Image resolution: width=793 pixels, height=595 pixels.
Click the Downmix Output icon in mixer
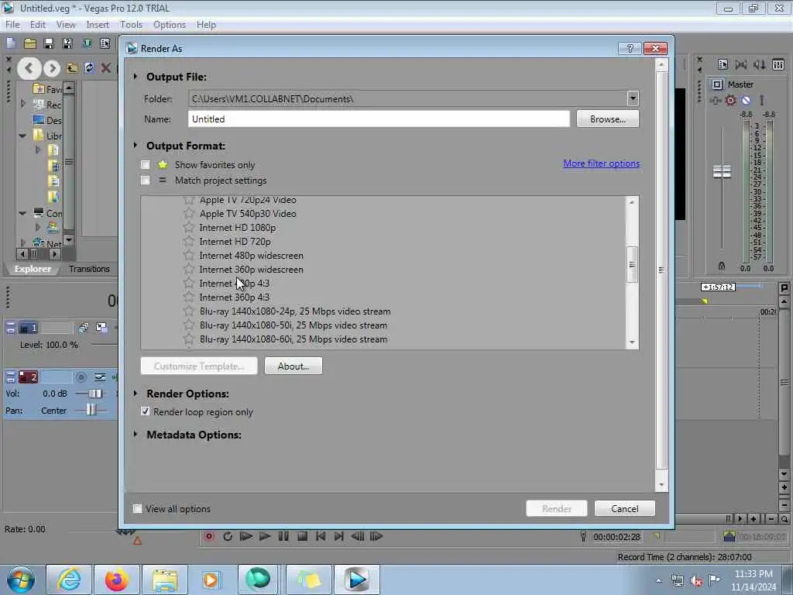click(x=741, y=65)
